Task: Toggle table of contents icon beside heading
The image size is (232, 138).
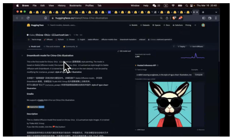Action: coord(22,56)
